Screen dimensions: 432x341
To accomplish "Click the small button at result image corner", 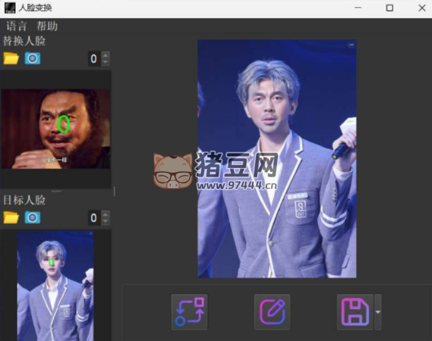I will (x=351, y=45).
